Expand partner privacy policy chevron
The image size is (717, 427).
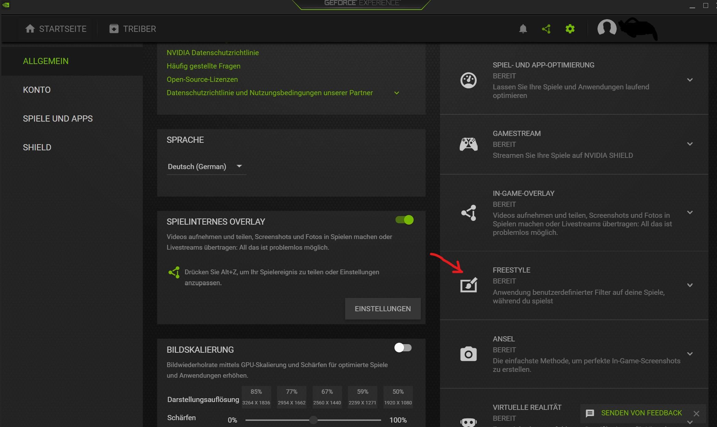pyautogui.click(x=397, y=93)
